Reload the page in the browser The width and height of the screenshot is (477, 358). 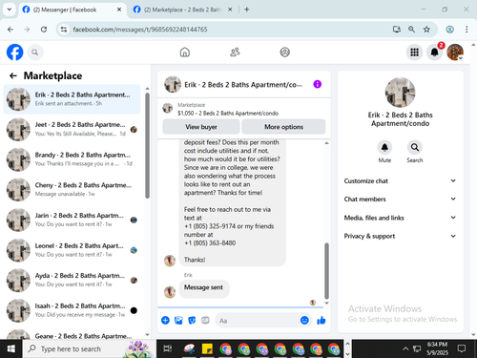pyautogui.click(x=44, y=30)
